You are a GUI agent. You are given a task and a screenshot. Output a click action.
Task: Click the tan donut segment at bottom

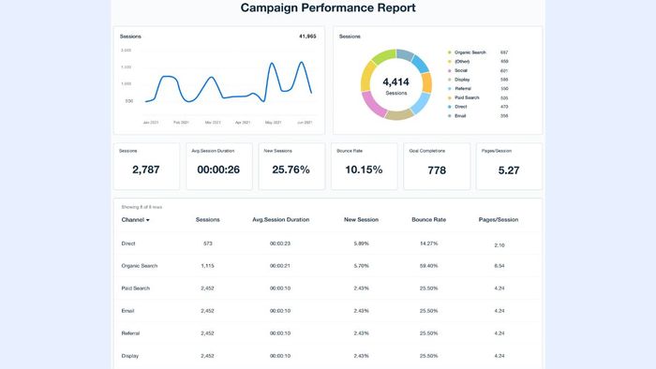pos(399,114)
